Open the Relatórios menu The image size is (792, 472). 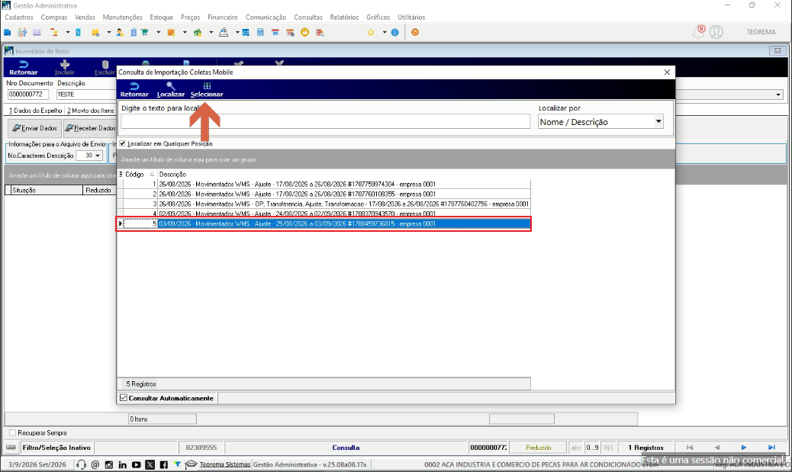(x=344, y=18)
